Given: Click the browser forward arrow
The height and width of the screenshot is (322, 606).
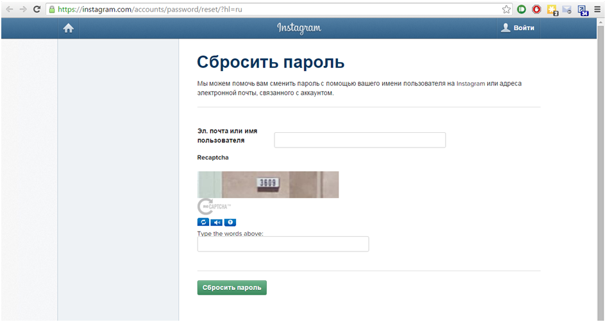Looking at the screenshot, I should pos(23,10).
